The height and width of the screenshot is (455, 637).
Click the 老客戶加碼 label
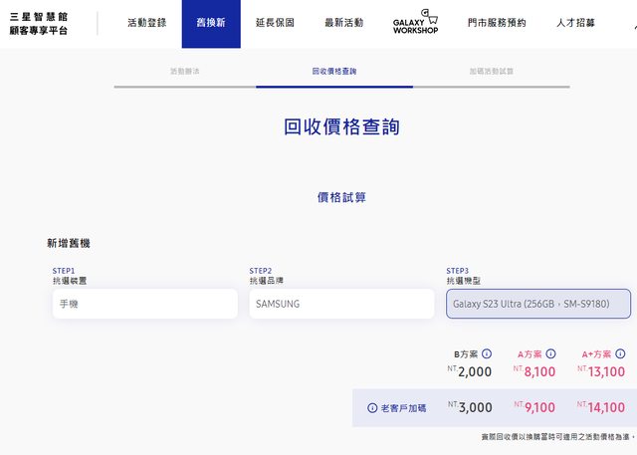point(403,408)
